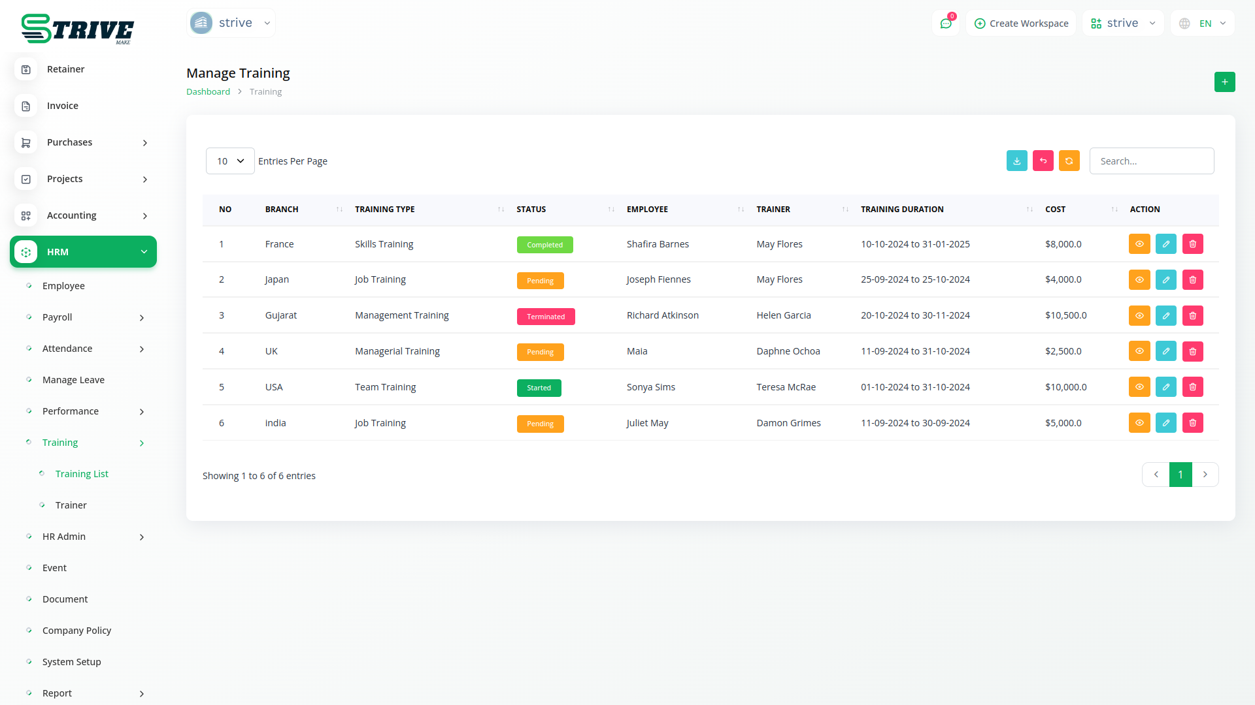1255x705 pixels.
Task: View details of Joseph Fiennes training
Action: [1139, 280]
